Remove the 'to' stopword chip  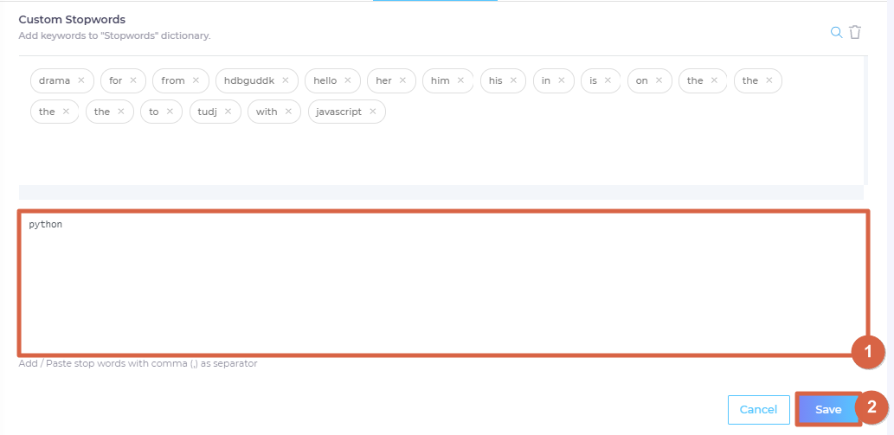(x=170, y=112)
